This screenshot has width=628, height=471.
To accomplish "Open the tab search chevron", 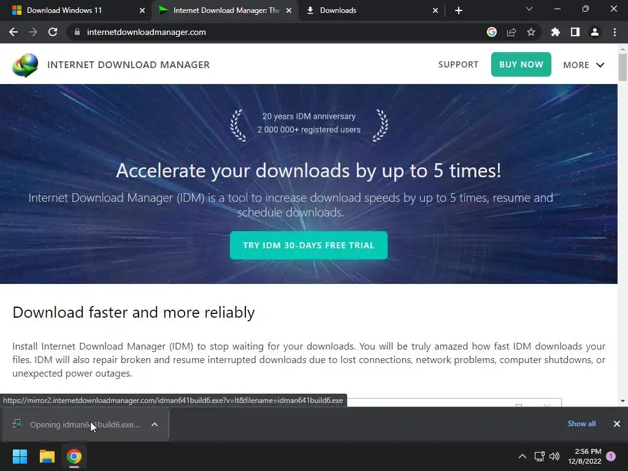I will (529, 9).
